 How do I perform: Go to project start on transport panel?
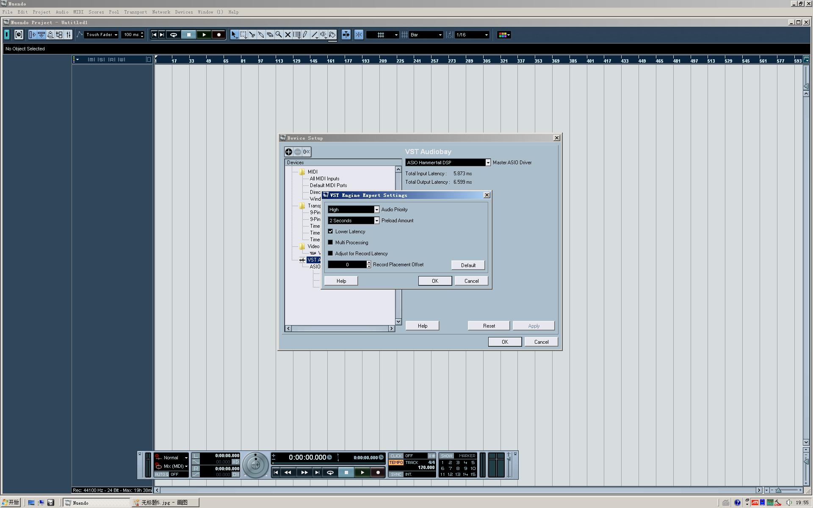click(x=276, y=472)
